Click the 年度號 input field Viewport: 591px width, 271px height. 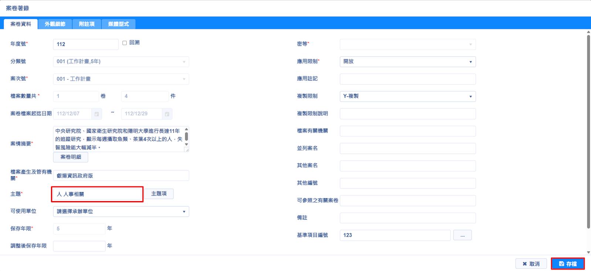(85, 44)
